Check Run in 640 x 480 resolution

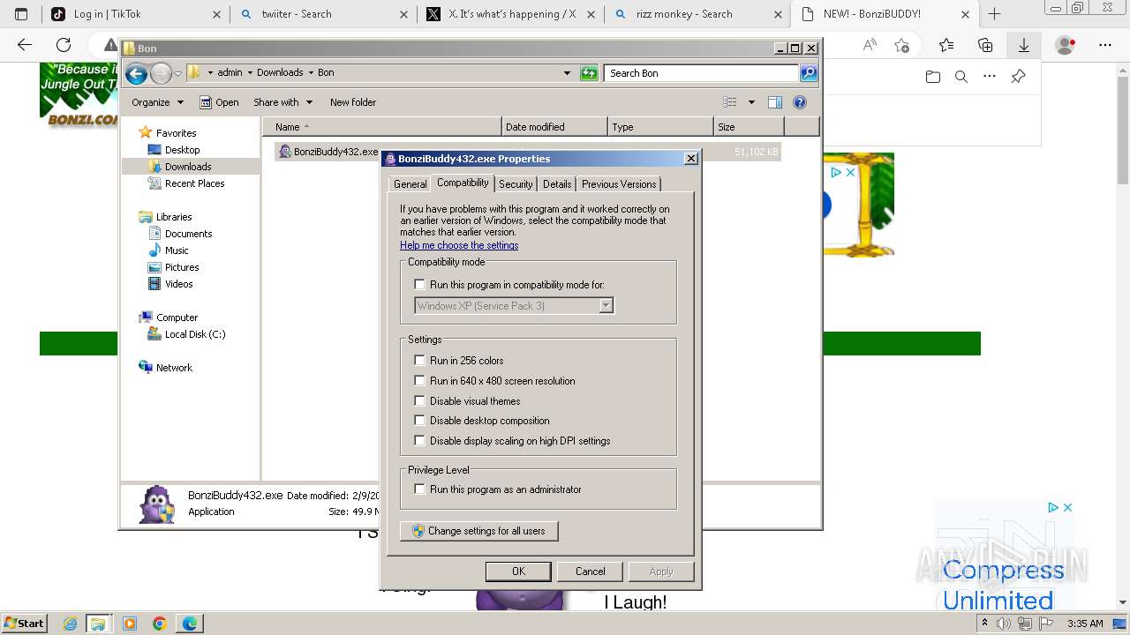(x=420, y=381)
